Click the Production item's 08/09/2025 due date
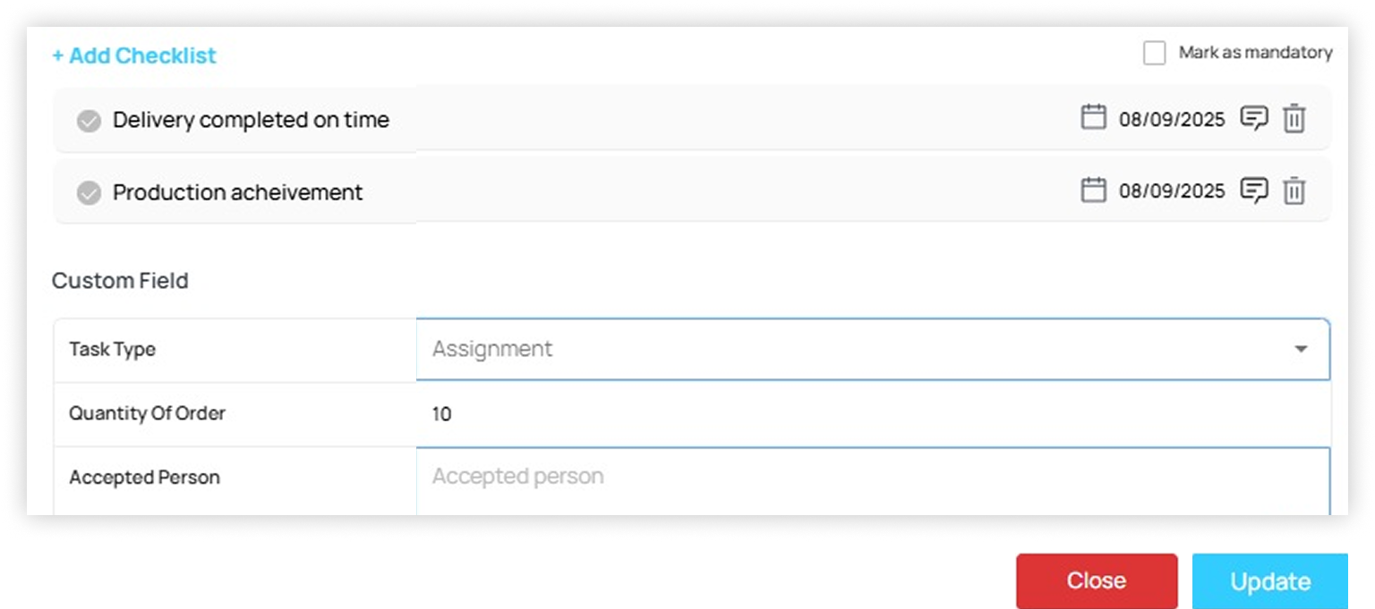1375x609 pixels. coord(1172,191)
